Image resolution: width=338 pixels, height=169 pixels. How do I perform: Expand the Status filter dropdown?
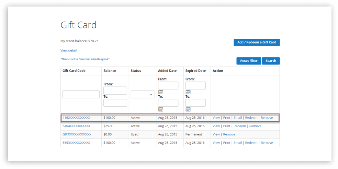(x=142, y=94)
